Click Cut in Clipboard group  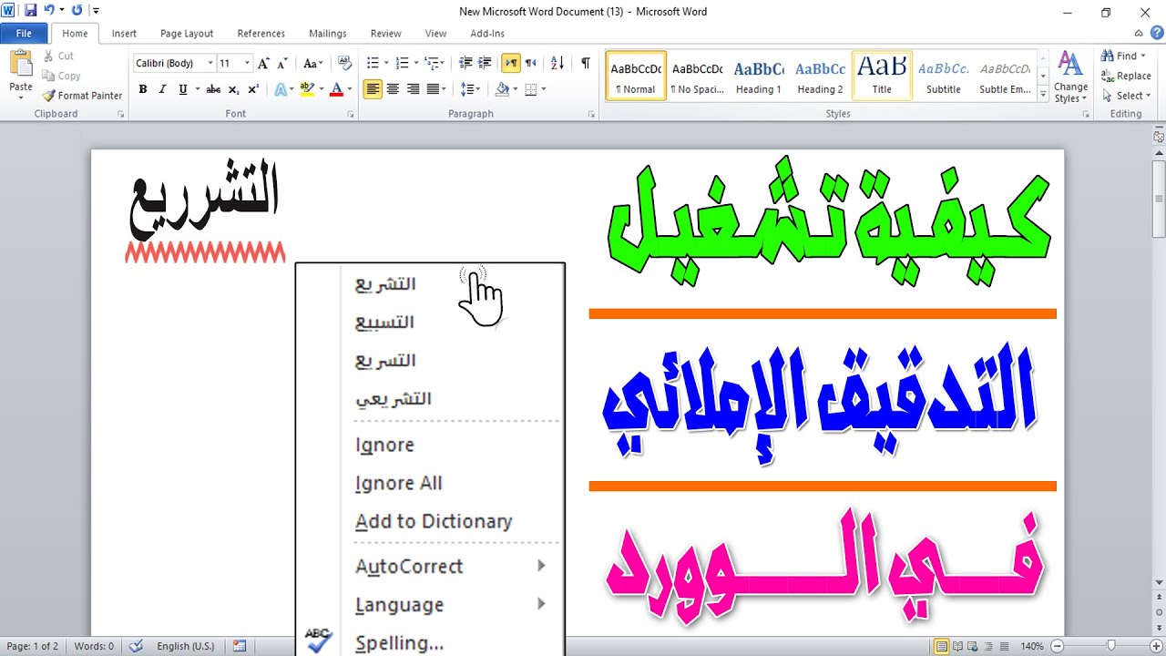[x=58, y=56]
